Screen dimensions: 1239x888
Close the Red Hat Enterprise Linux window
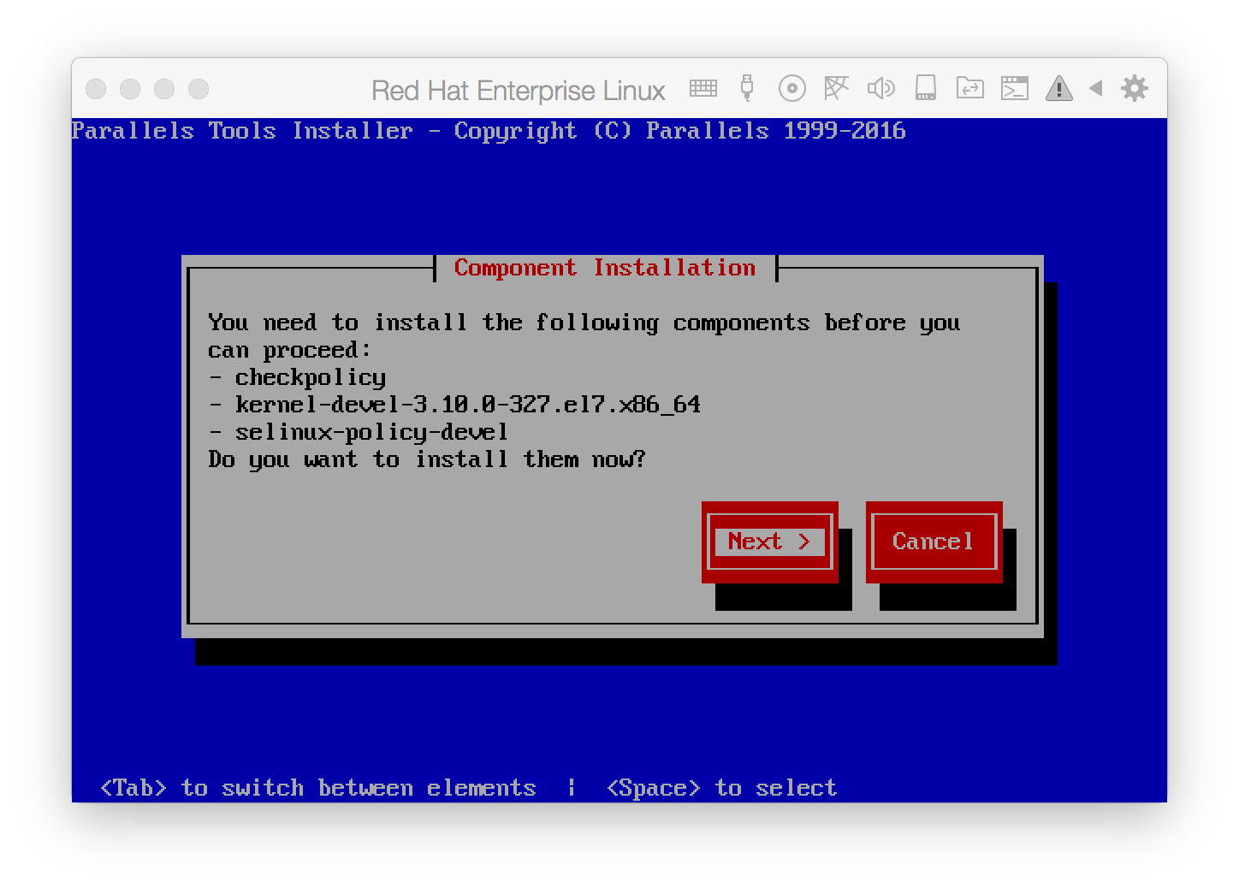click(96, 89)
